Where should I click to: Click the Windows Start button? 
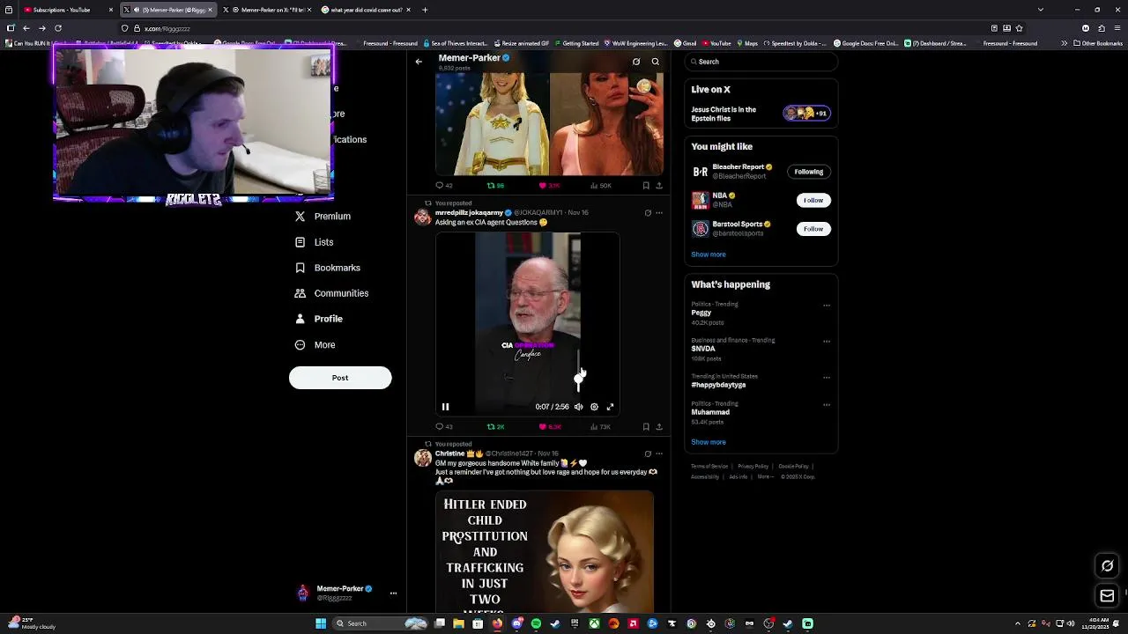(x=321, y=623)
